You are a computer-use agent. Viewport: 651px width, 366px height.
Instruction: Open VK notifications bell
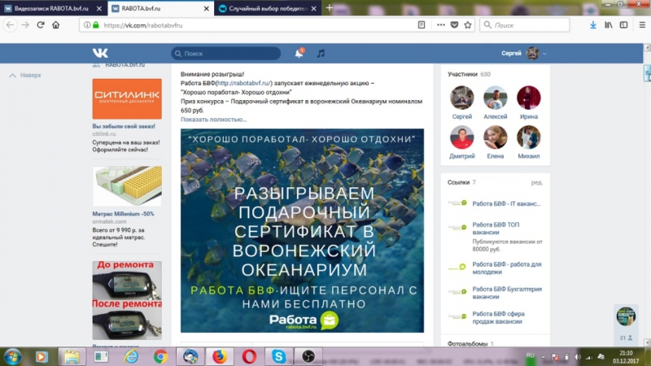click(299, 53)
